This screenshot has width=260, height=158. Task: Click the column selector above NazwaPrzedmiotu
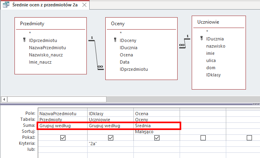tap(63, 109)
